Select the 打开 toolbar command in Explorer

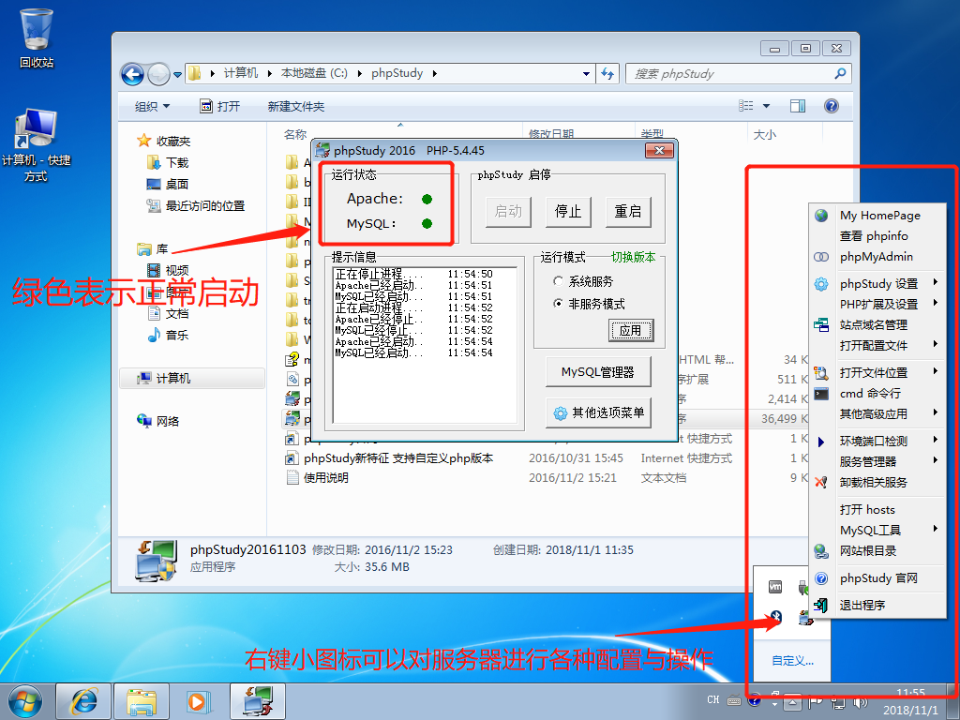click(219, 107)
